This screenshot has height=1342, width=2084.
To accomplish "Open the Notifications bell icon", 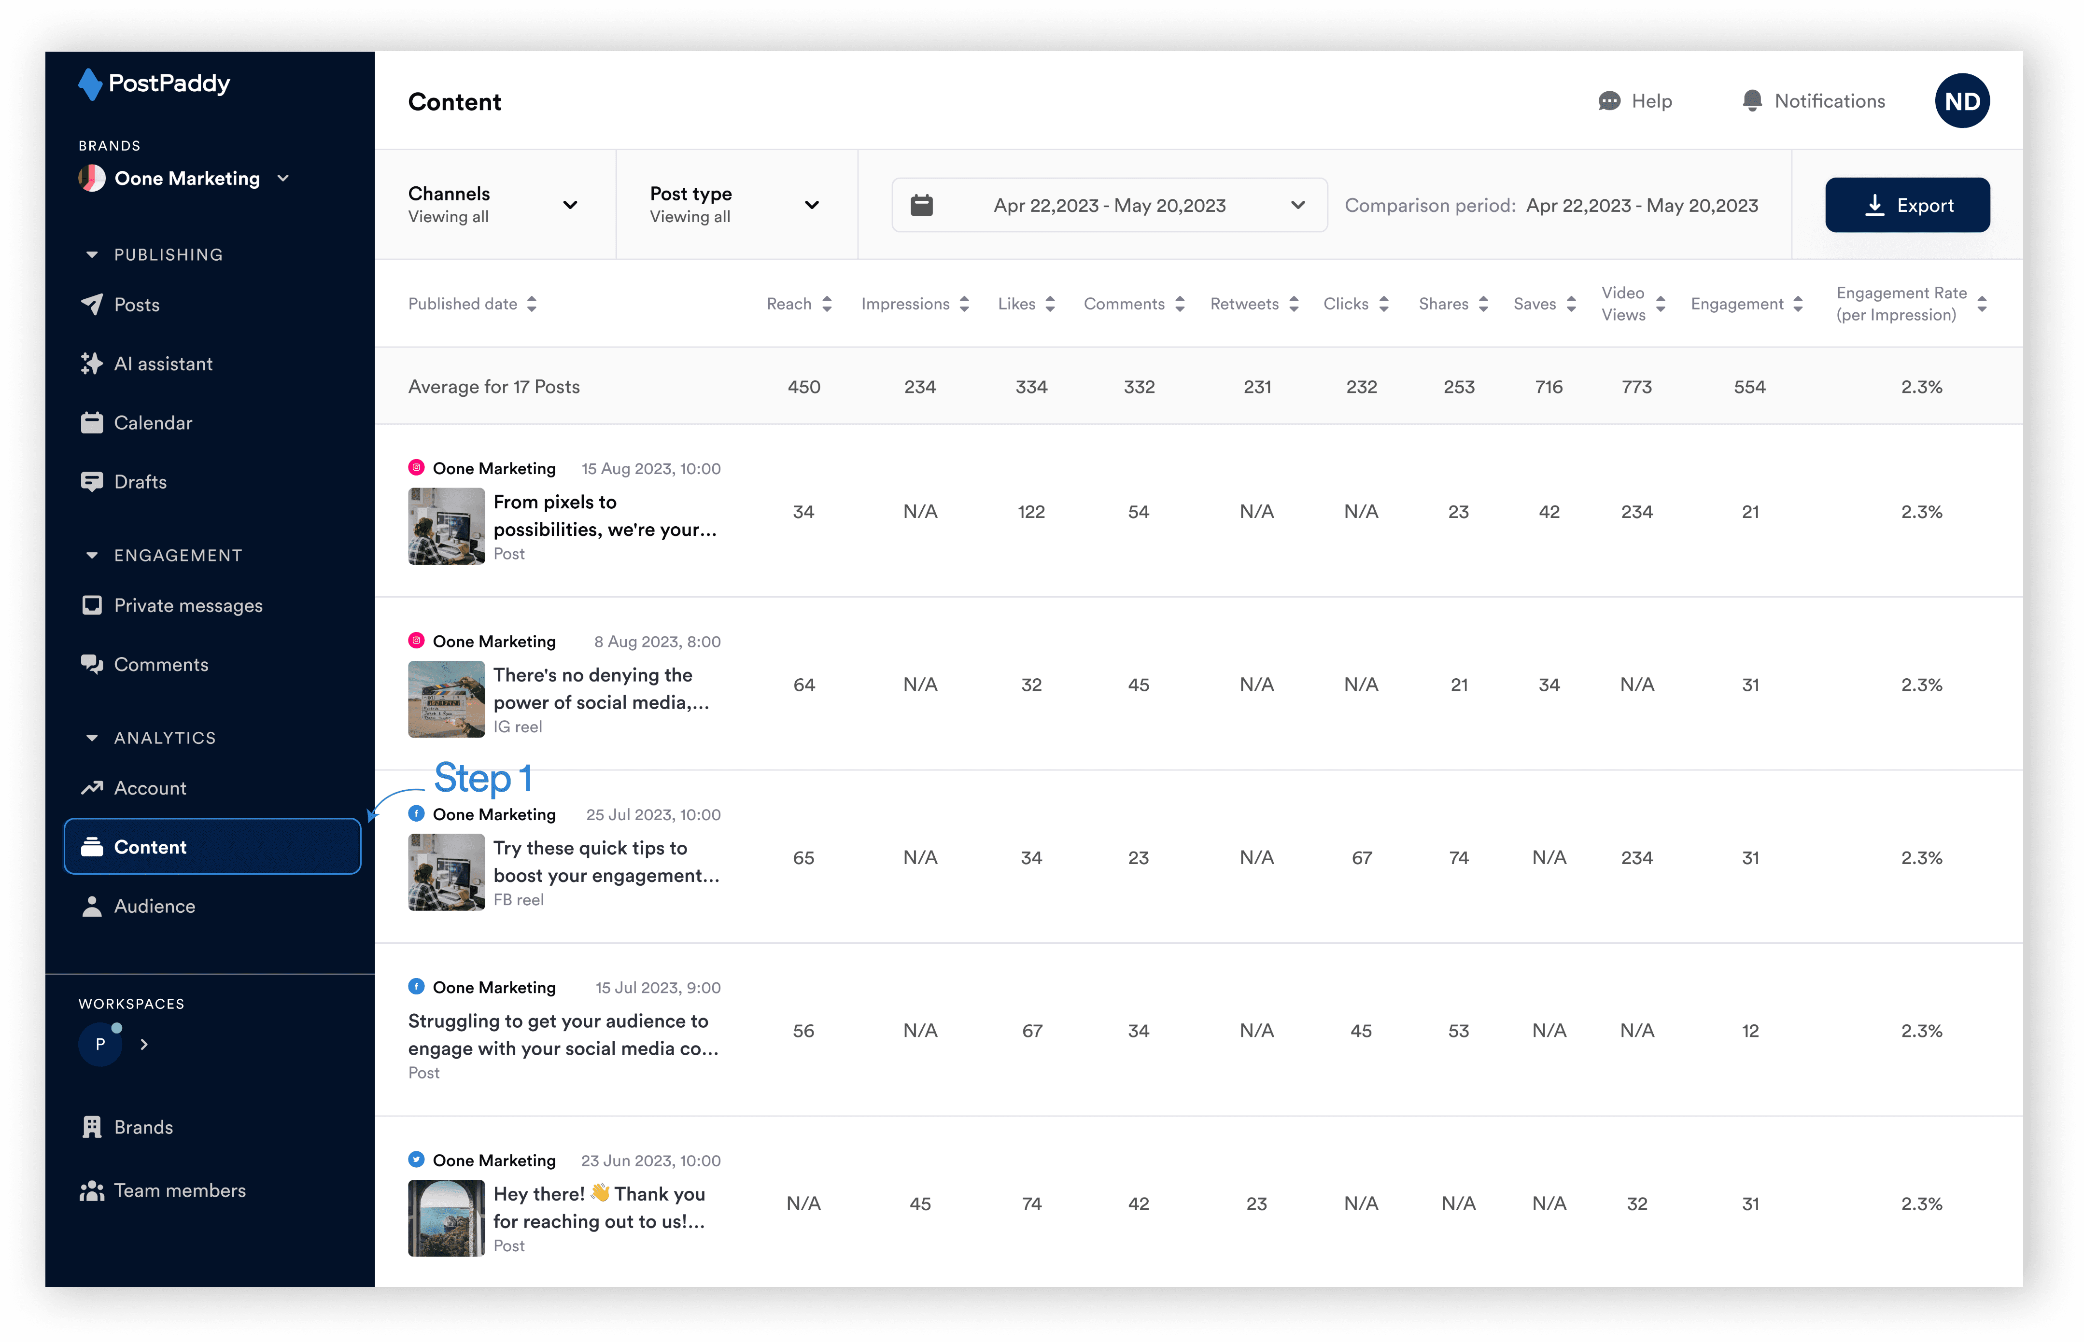I will (x=1752, y=101).
